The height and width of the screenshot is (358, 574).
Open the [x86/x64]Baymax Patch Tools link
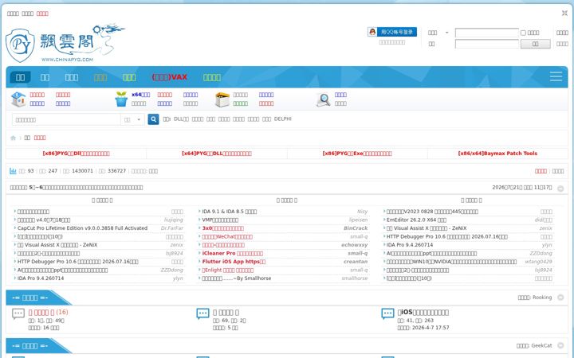497,154
